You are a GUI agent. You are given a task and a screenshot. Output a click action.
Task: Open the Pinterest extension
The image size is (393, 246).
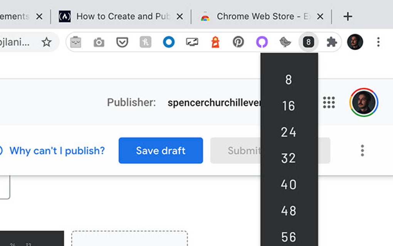pyautogui.click(x=238, y=42)
